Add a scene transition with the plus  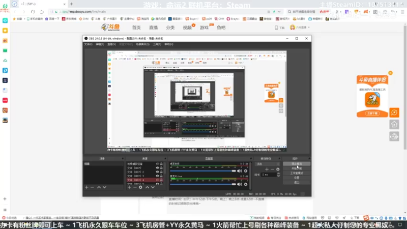(x=267, y=169)
